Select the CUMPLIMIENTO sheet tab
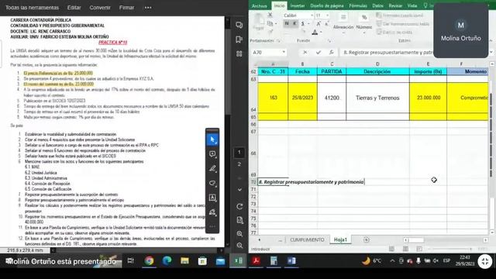 pos(307,239)
